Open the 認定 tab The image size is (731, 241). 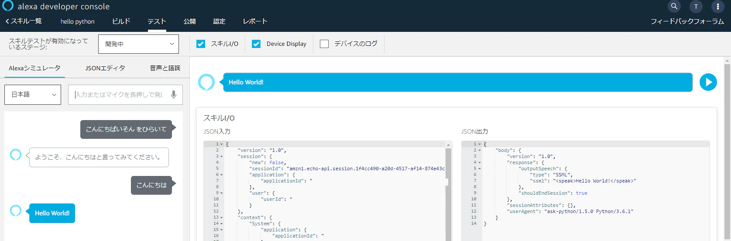[x=219, y=21]
